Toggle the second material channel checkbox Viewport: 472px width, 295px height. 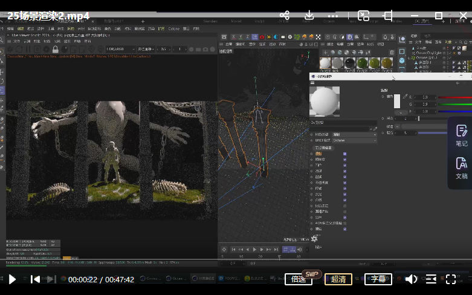(345, 160)
